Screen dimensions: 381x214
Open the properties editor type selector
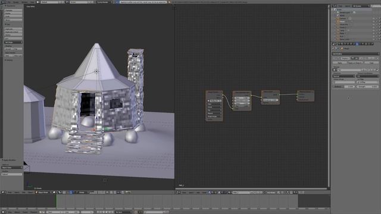[x=334, y=44]
